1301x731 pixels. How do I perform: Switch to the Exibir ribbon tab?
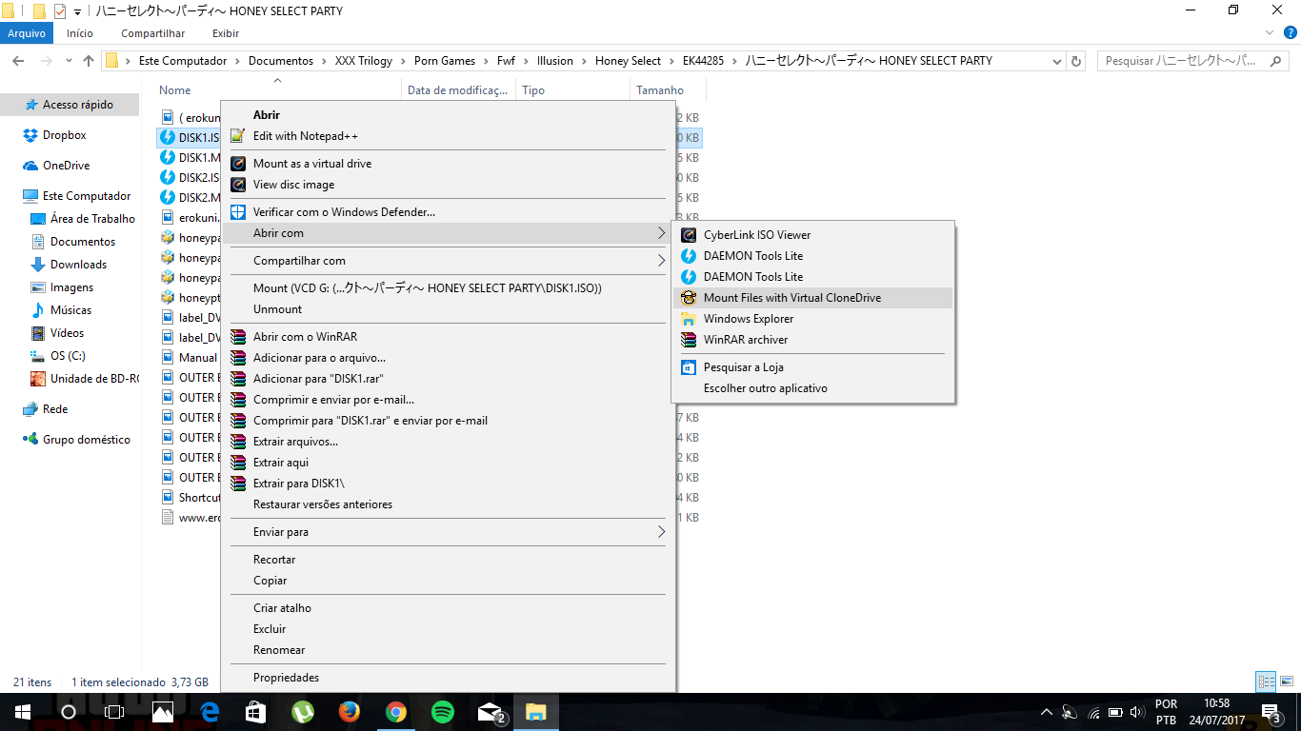(226, 33)
